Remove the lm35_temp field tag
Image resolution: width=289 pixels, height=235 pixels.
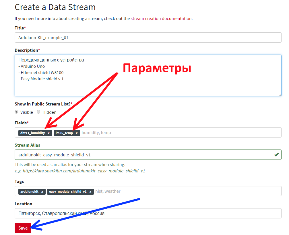click(x=77, y=133)
